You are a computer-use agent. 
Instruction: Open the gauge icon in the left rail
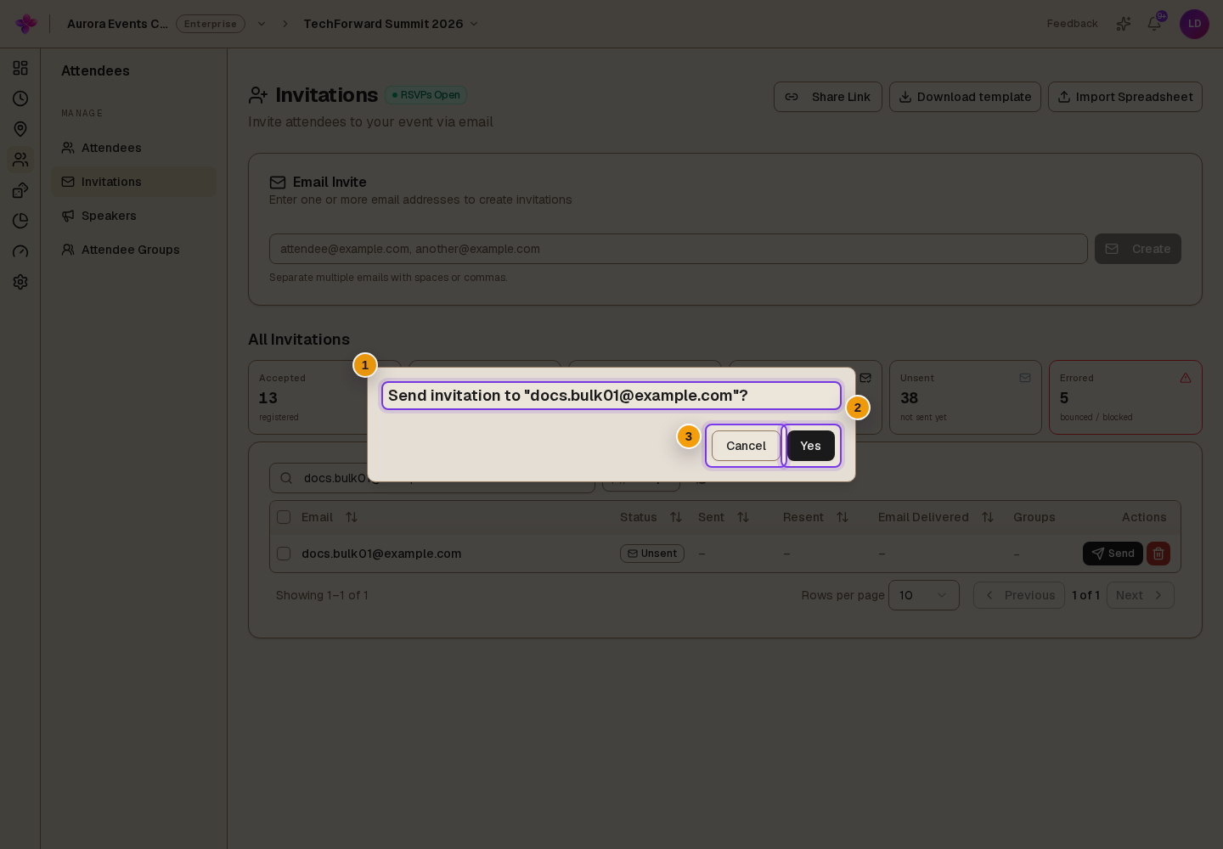[x=20, y=251]
